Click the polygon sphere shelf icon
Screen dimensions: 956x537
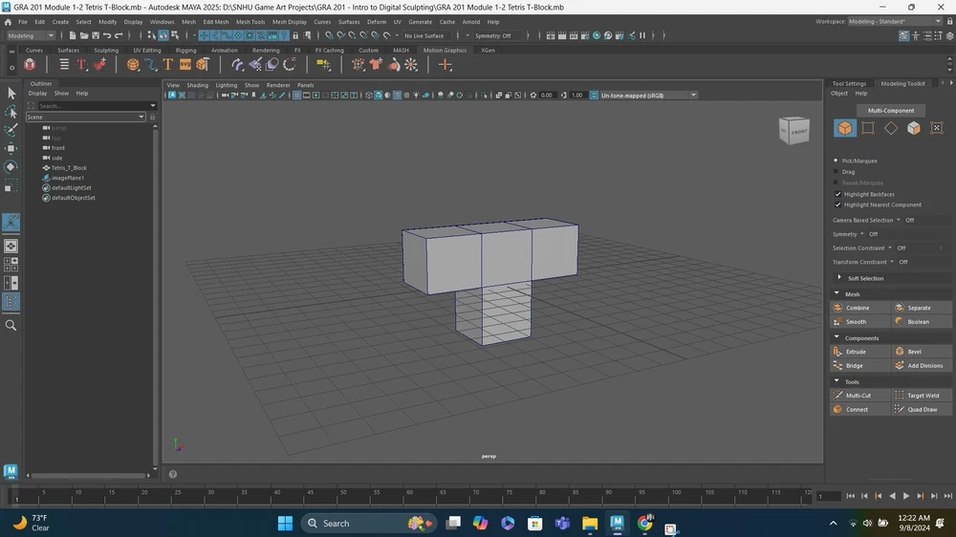tap(133, 65)
